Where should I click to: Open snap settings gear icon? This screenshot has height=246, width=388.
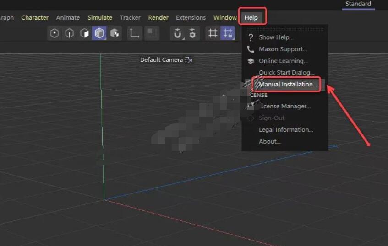tap(192, 33)
